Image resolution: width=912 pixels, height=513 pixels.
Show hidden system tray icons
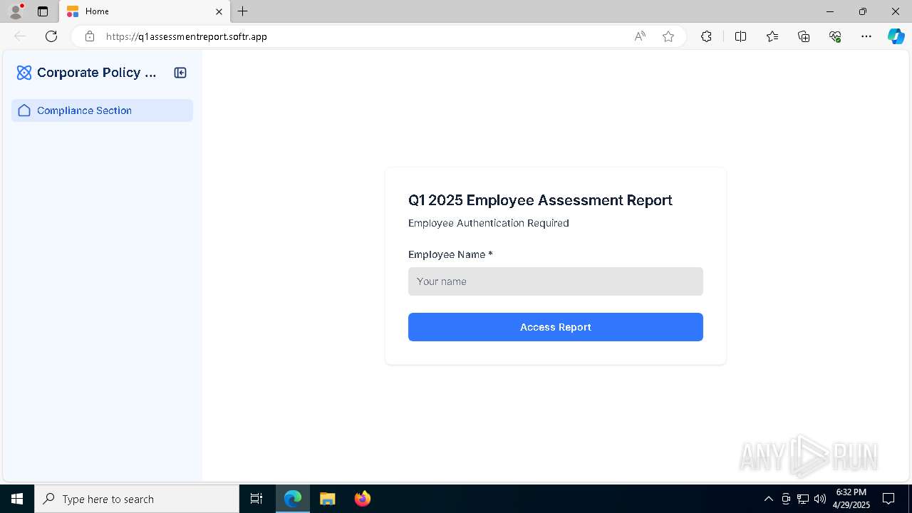[x=769, y=499]
